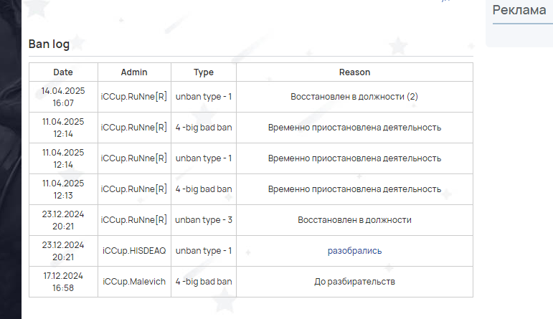Click the Восстановлен в должности (2) reason

[x=354, y=97]
